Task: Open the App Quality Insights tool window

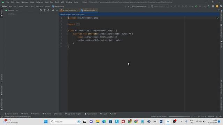Action: click(x=73, y=114)
